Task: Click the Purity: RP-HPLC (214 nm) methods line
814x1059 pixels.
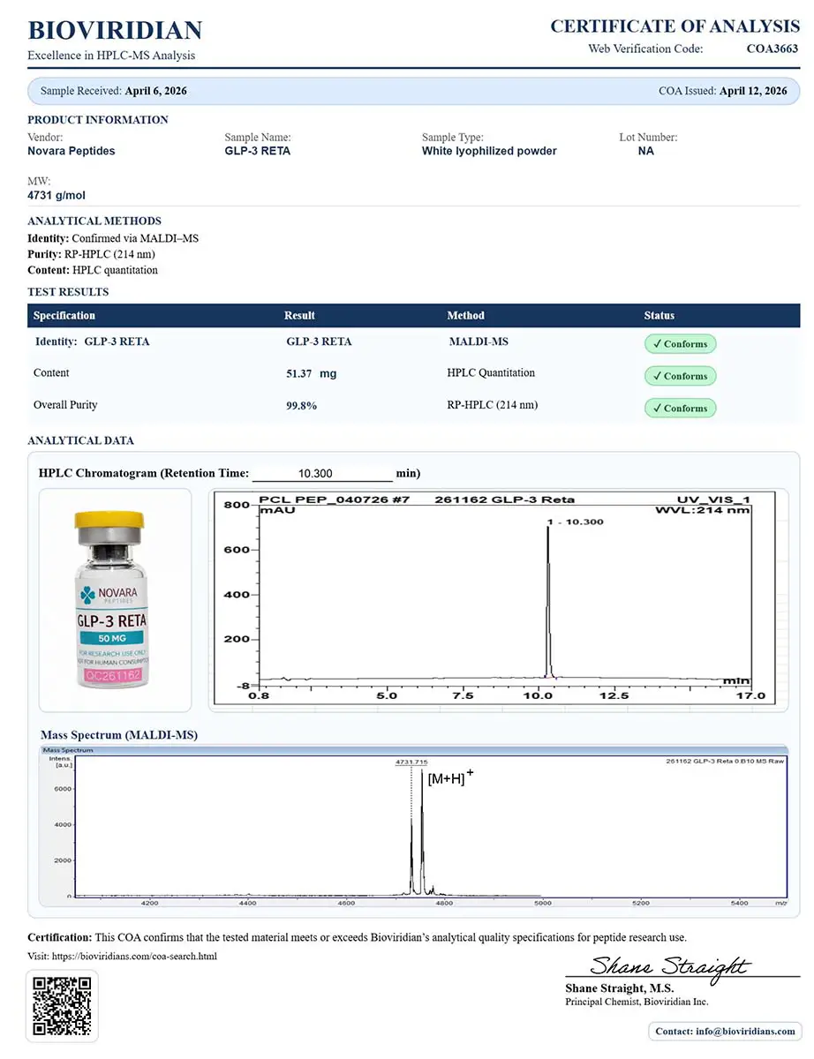Action: click(x=93, y=254)
